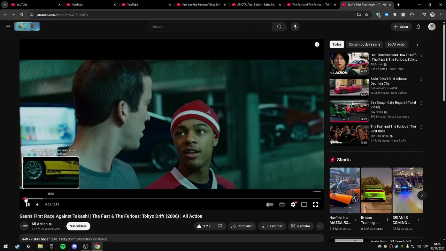Open options for Bay Swag Cafe Regal video
The width and height of the screenshot is (446, 251).
421,103
